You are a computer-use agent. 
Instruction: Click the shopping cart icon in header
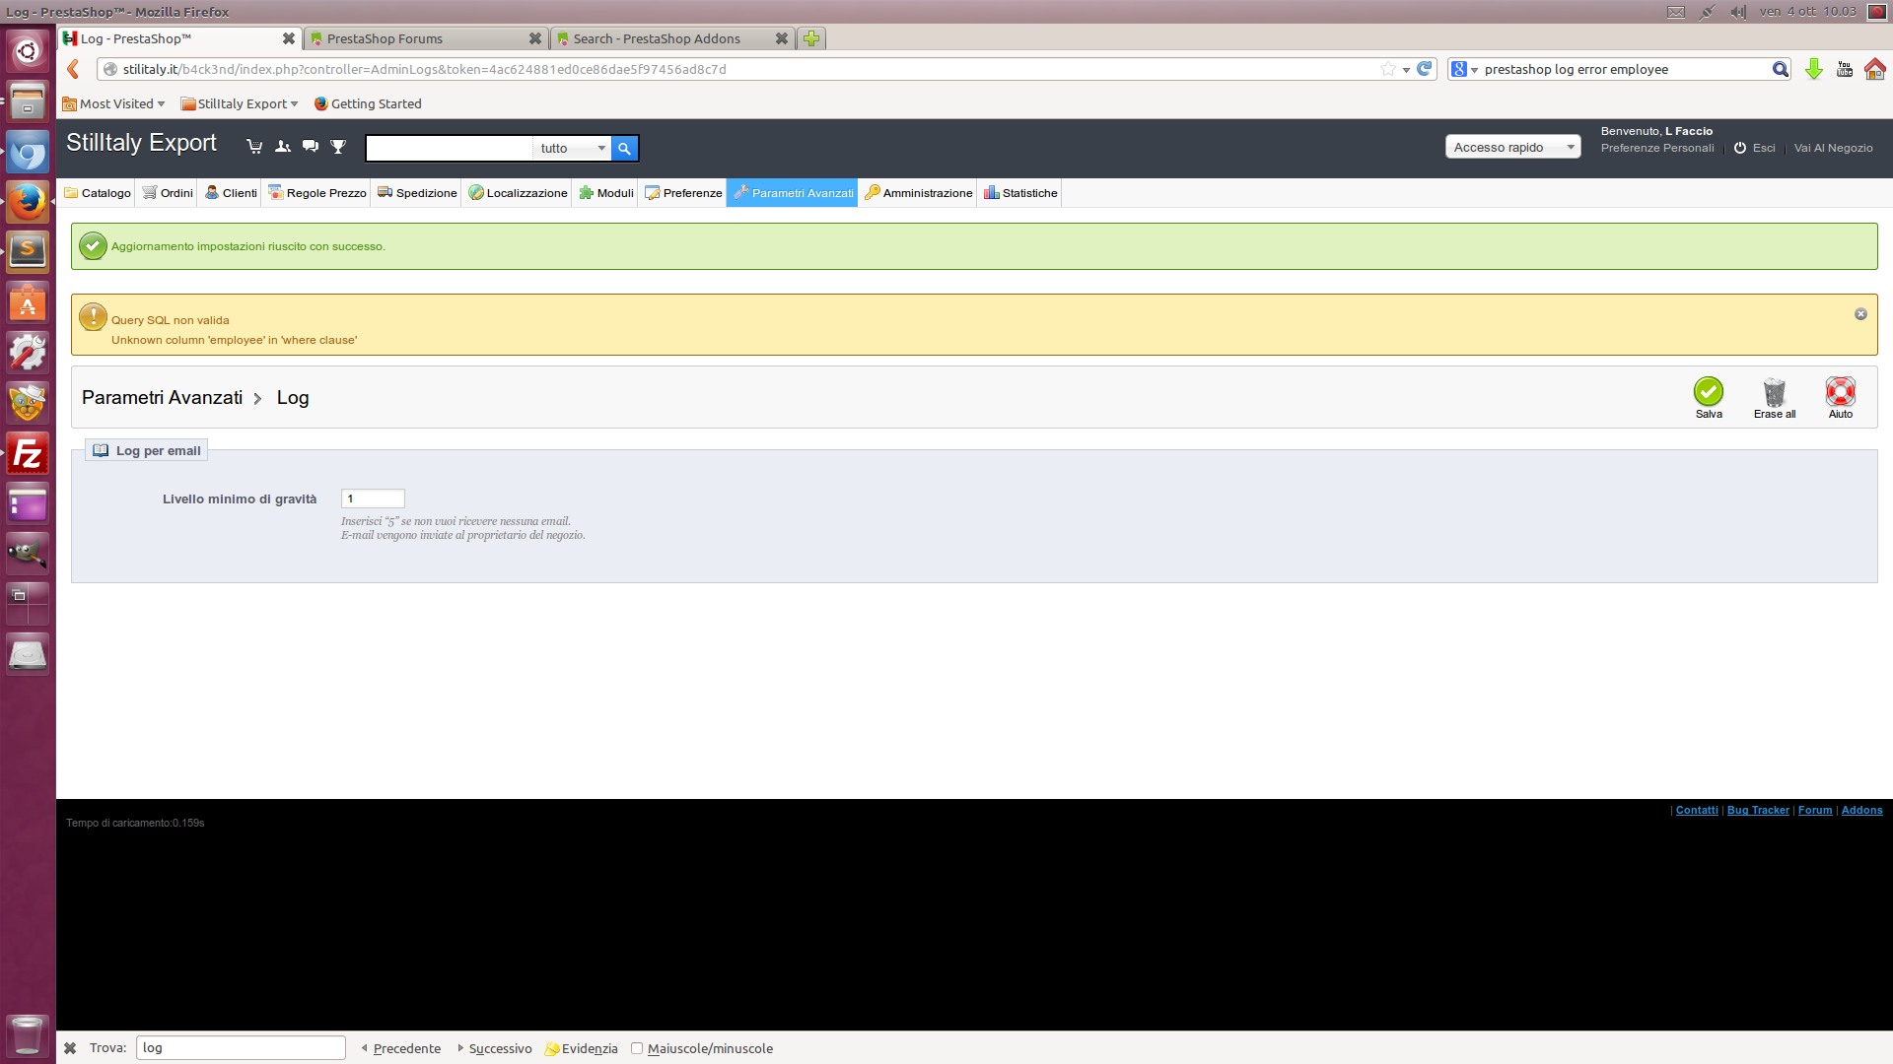point(254,147)
